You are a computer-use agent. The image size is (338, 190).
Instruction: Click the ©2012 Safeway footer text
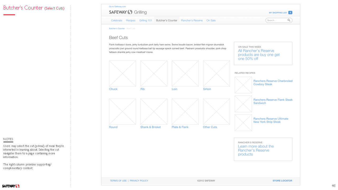tap(206, 181)
